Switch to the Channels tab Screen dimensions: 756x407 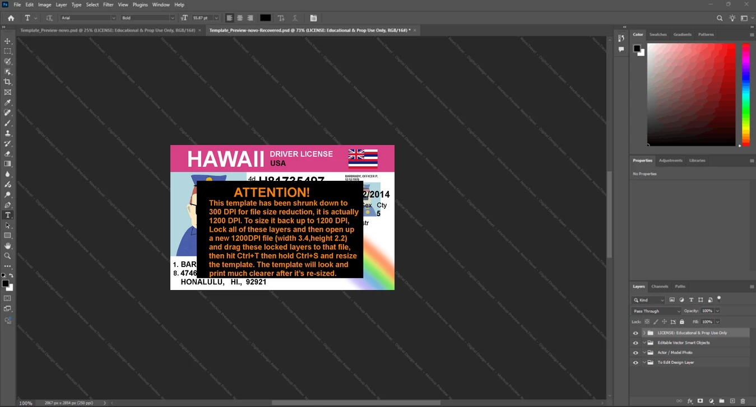coord(660,286)
